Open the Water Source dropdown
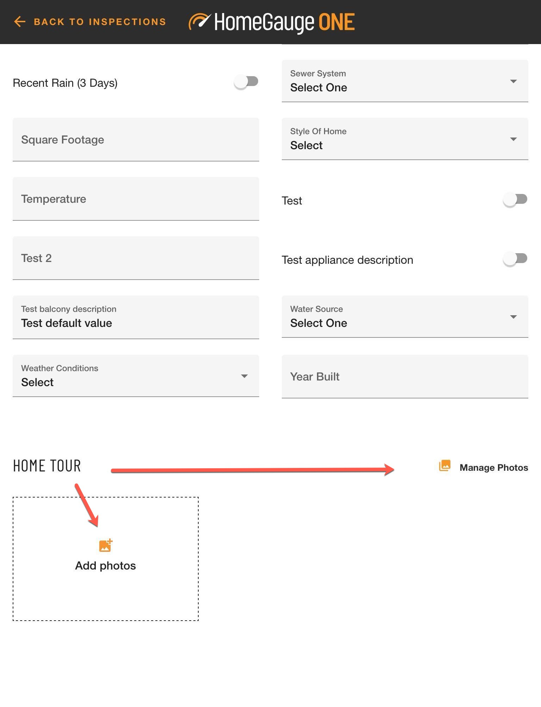Viewport: 541px width, 707px height. click(405, 317)
